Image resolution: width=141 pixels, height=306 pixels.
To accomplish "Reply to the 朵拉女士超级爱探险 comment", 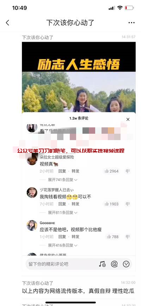I will point(62,171).
